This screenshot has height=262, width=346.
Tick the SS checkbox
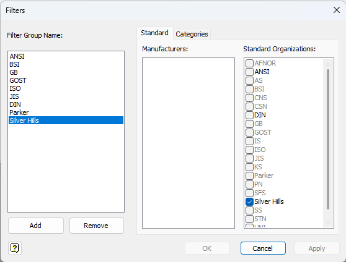click(249, 210)
